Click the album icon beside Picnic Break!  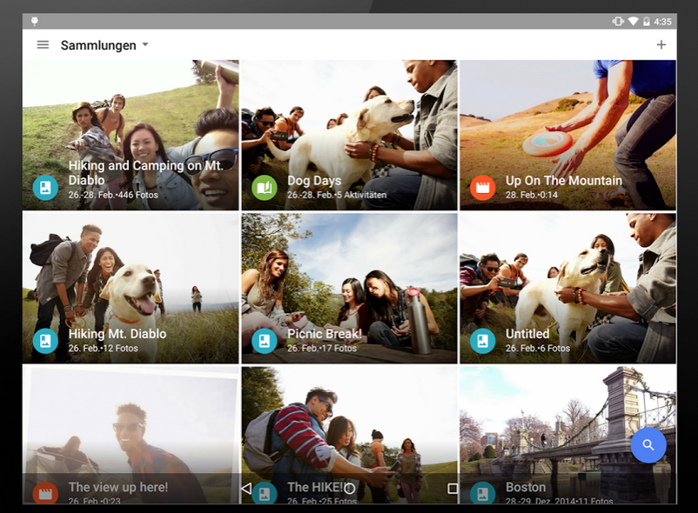pyautogui.click(x=264, y=340)
